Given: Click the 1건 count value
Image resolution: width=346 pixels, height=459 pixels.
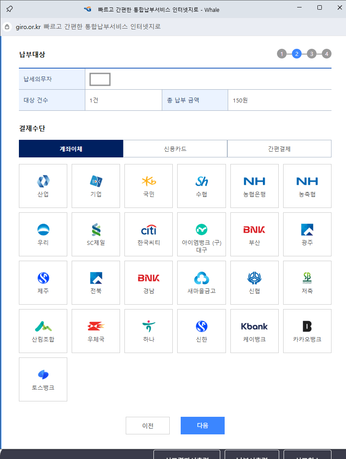Looking at the screenshot, I should coord(94,100).
